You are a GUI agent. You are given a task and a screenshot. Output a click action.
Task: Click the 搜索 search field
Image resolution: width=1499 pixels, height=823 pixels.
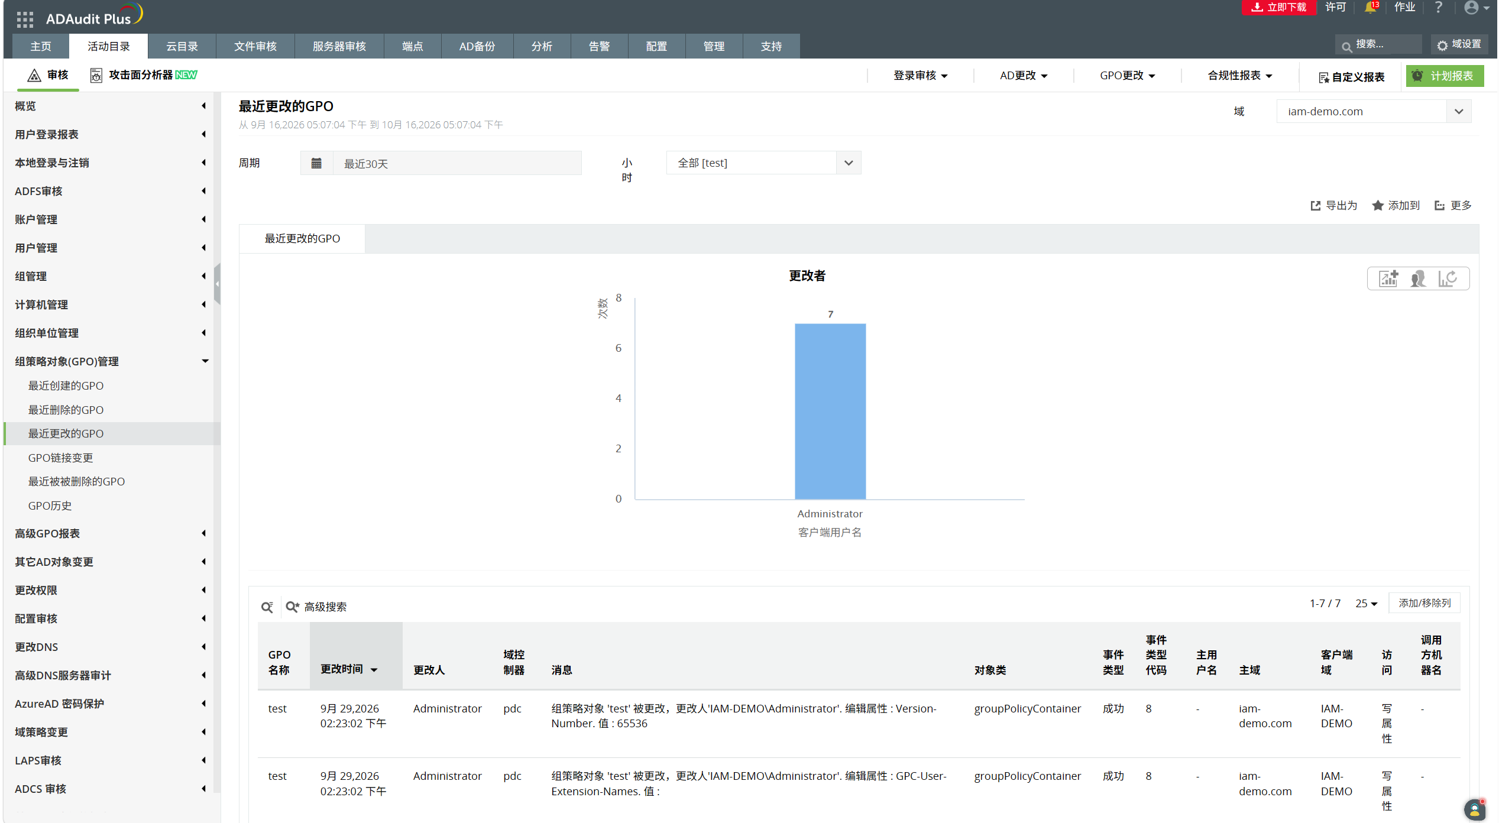(x=1378, y=44)
